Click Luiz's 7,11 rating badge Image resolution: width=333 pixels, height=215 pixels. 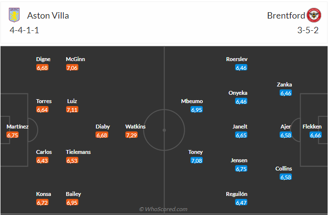tap(72, 109)
